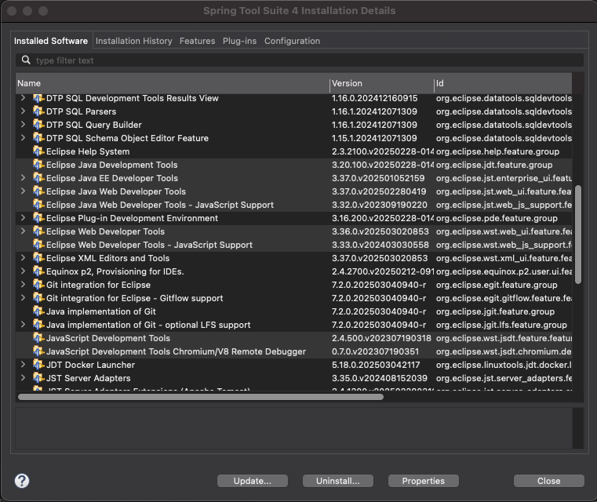Select JavaScript Development Tools Chromium/V8 Remote Debugger
Viewport: 597px width, 502px height.
click(293, 351)
